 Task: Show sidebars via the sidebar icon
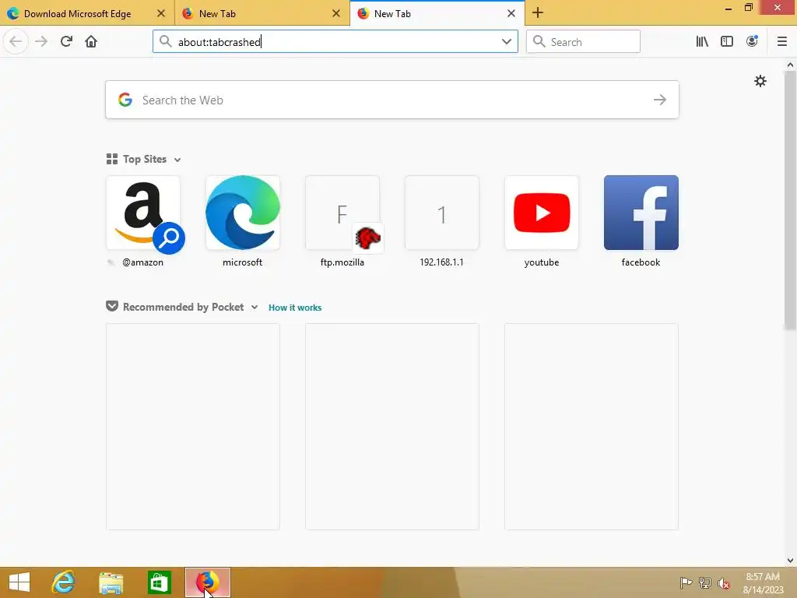[727, 41]
